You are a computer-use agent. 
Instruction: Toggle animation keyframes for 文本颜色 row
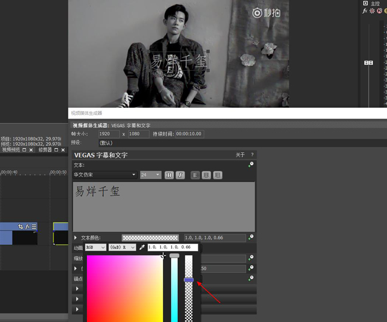pos(251,237)
